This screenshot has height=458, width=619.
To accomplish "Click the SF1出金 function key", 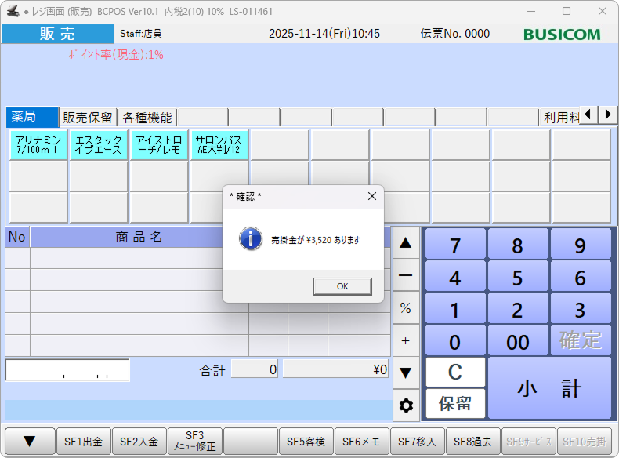I will (83, 442).
